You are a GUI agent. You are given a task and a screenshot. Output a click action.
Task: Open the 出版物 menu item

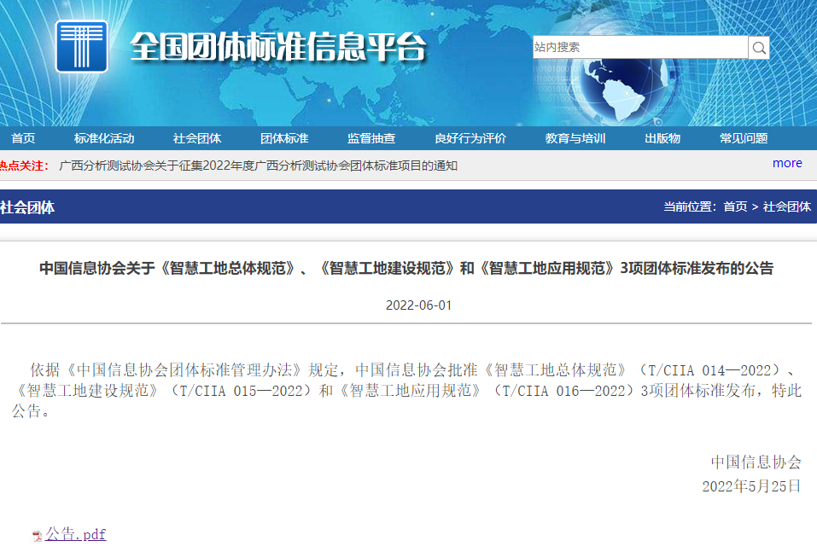(662, 138)
